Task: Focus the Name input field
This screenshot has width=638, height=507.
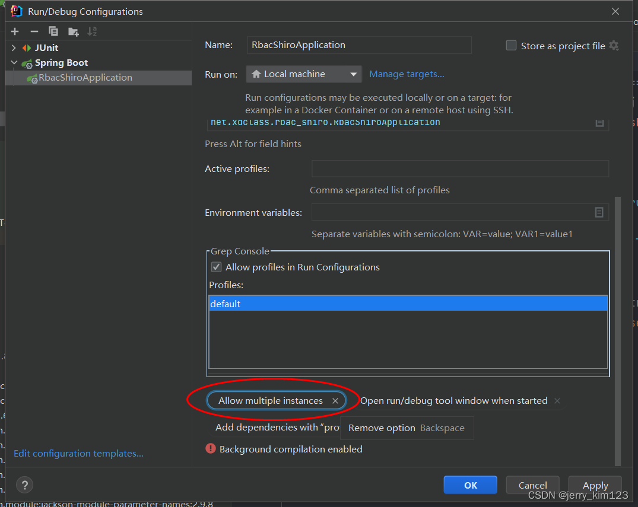Action: 359,45
